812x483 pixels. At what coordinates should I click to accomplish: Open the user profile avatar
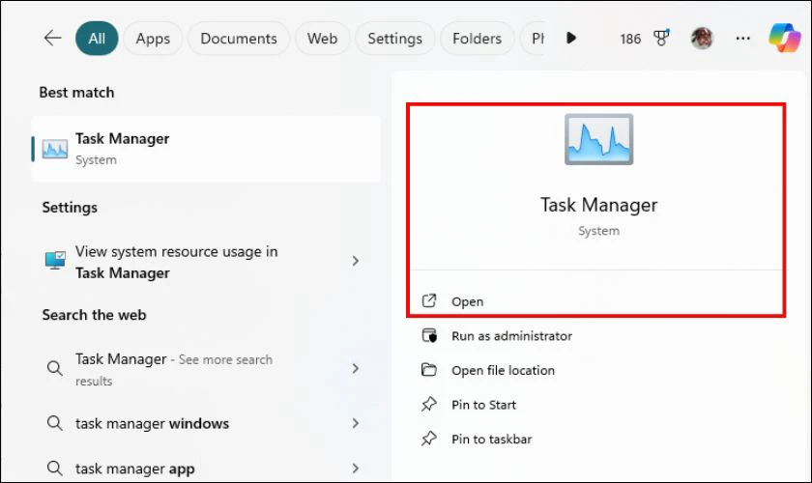702,38
